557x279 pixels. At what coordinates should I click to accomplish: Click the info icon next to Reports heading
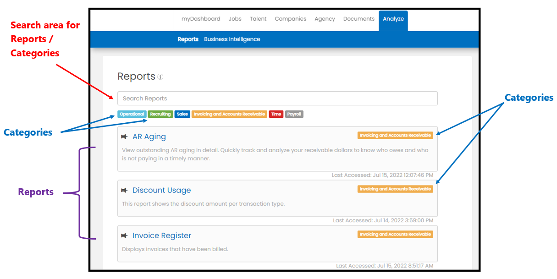160,77
